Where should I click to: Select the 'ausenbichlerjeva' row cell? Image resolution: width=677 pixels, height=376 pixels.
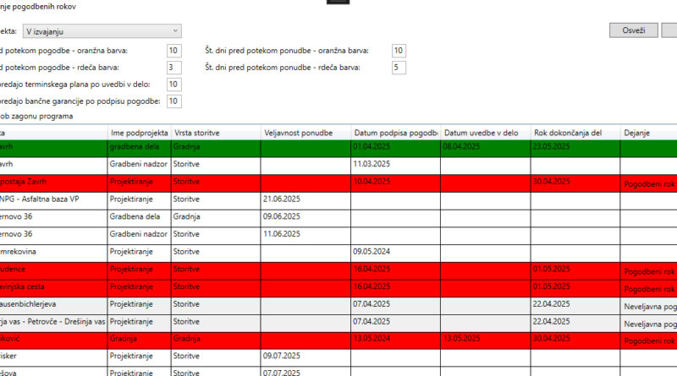(53, 306)
